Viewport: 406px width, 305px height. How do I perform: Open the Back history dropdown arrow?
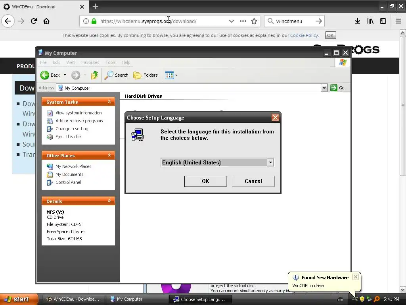65,75
